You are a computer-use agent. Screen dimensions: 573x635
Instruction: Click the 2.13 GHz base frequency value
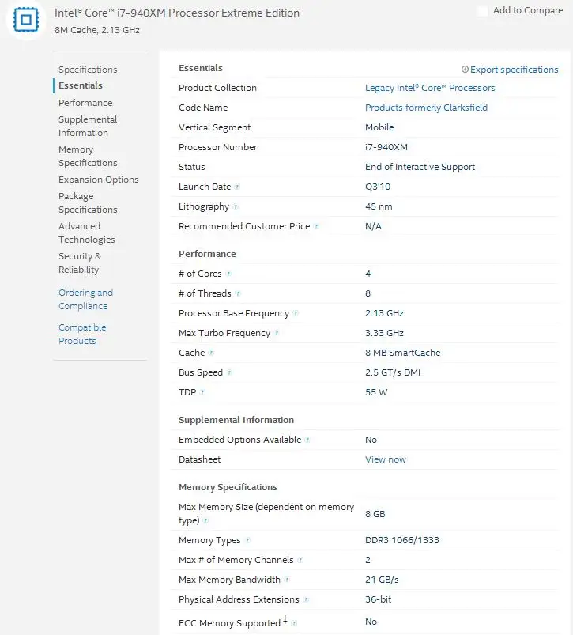click(x=384, y=313)
